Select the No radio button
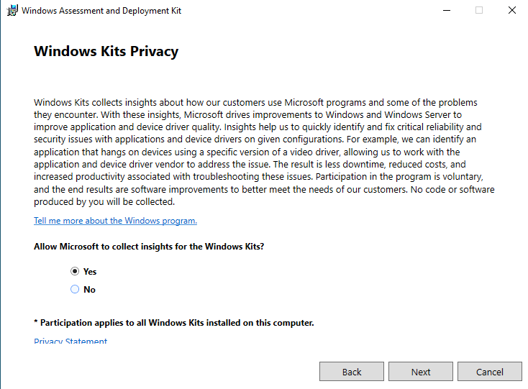The width and height of the screenshot is (528, 389). tap(75, 290)
